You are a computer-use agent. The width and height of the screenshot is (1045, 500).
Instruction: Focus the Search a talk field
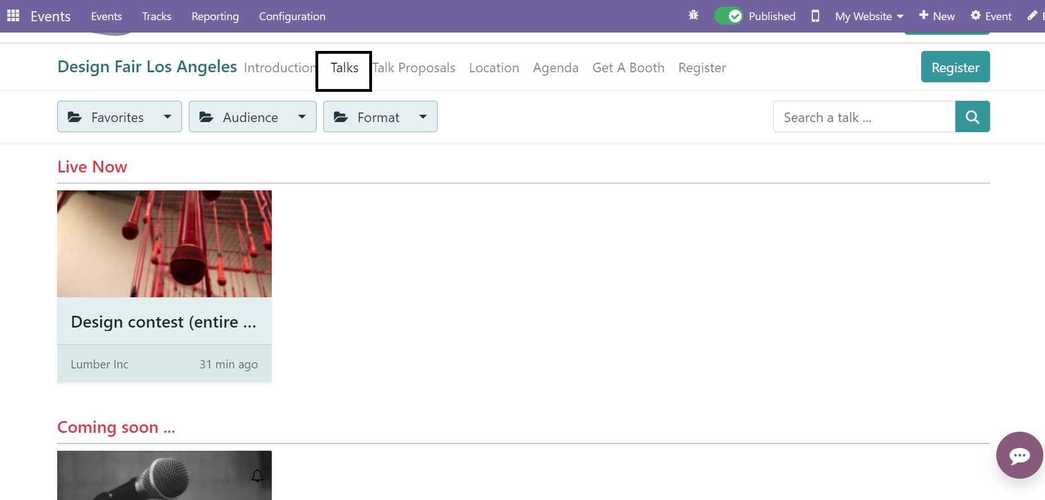coord(864,116)
